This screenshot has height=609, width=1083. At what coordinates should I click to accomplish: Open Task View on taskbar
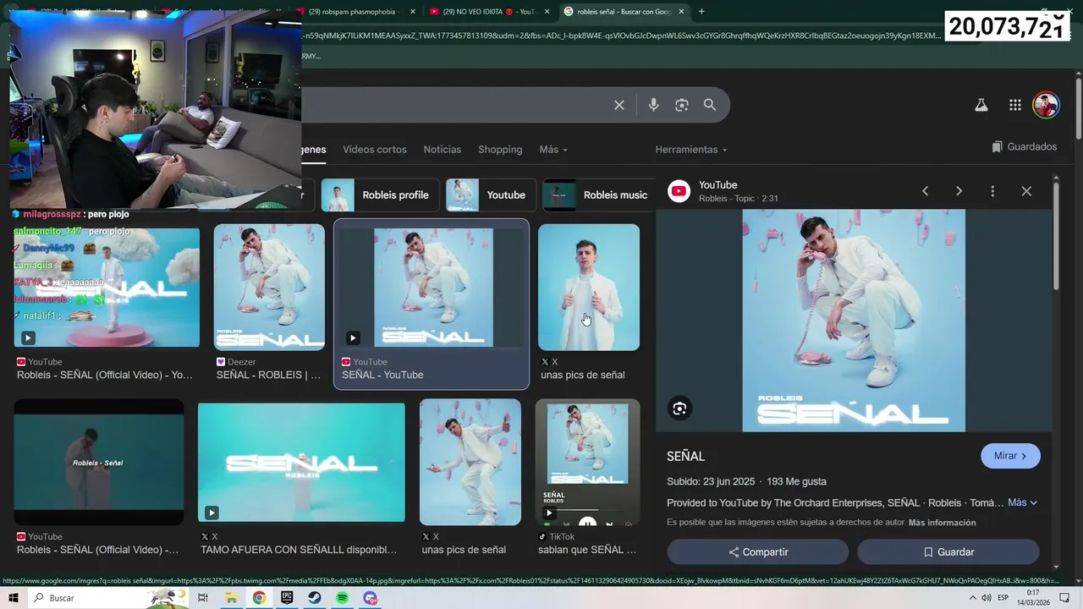(x=203, y=598)
